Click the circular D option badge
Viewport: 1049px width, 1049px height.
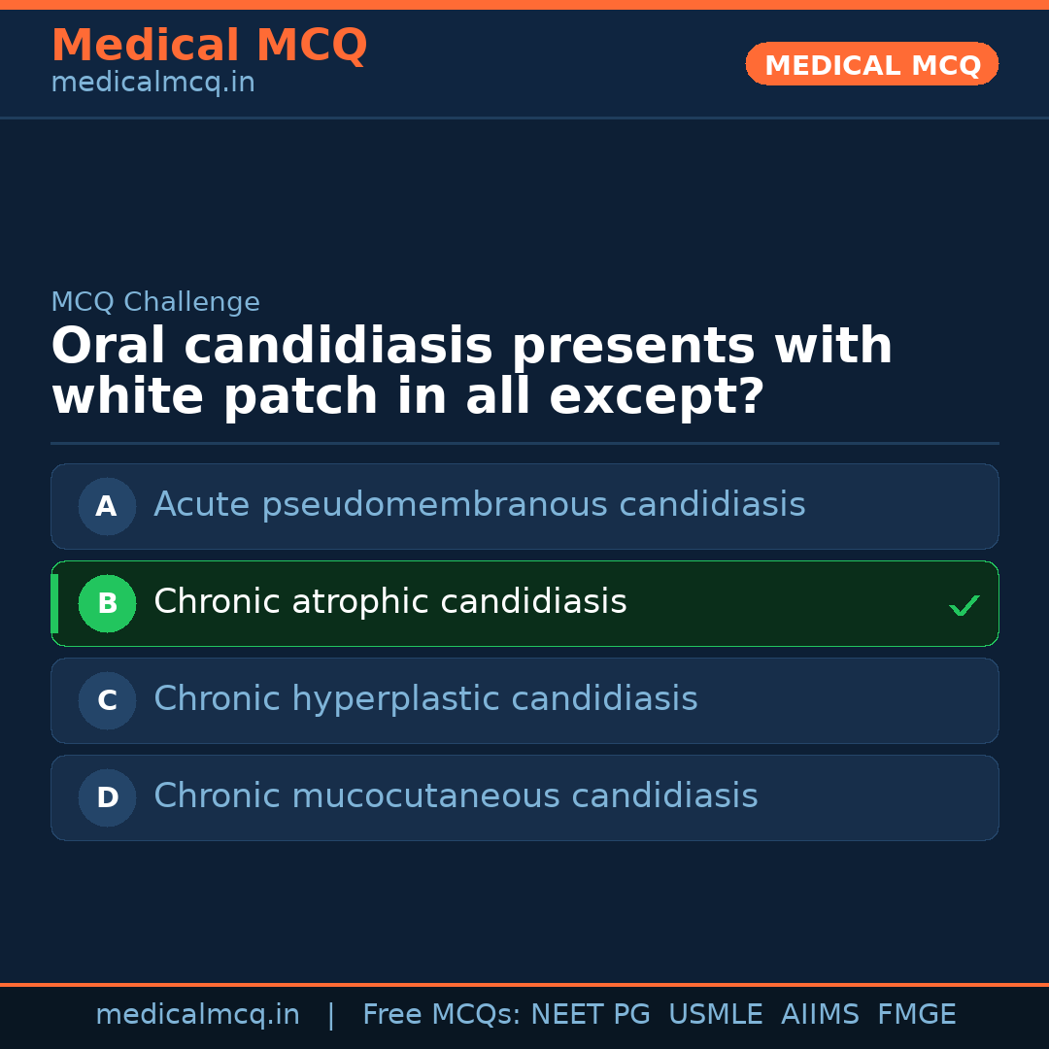[107, 797]
